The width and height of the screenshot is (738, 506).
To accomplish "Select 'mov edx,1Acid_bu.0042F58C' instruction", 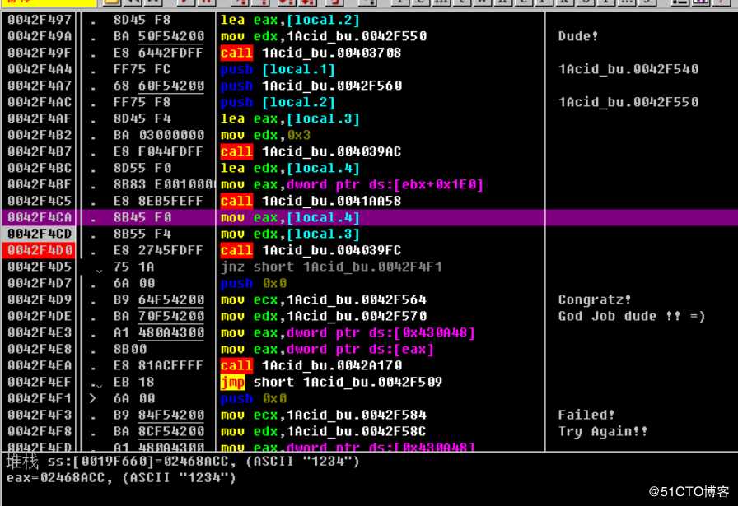I will click(x=324, y=432).
